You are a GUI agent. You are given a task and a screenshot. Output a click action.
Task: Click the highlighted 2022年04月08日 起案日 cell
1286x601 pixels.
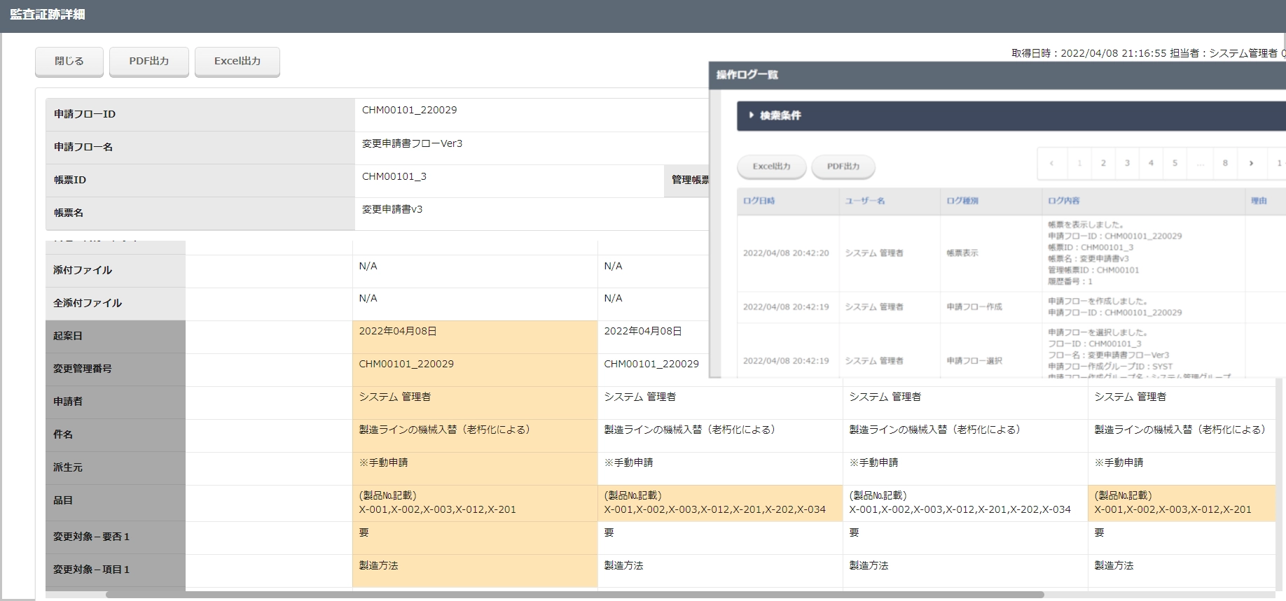point(475,337)
